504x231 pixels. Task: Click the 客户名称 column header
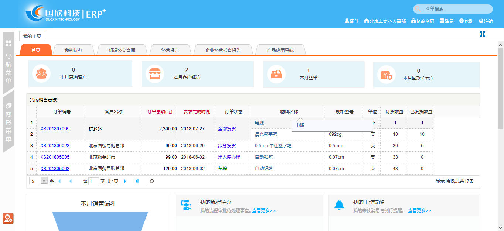(113, 111)
